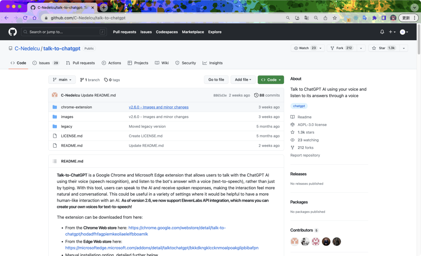Open a new browser tab
421x256 pixels.
coord(104,7)
